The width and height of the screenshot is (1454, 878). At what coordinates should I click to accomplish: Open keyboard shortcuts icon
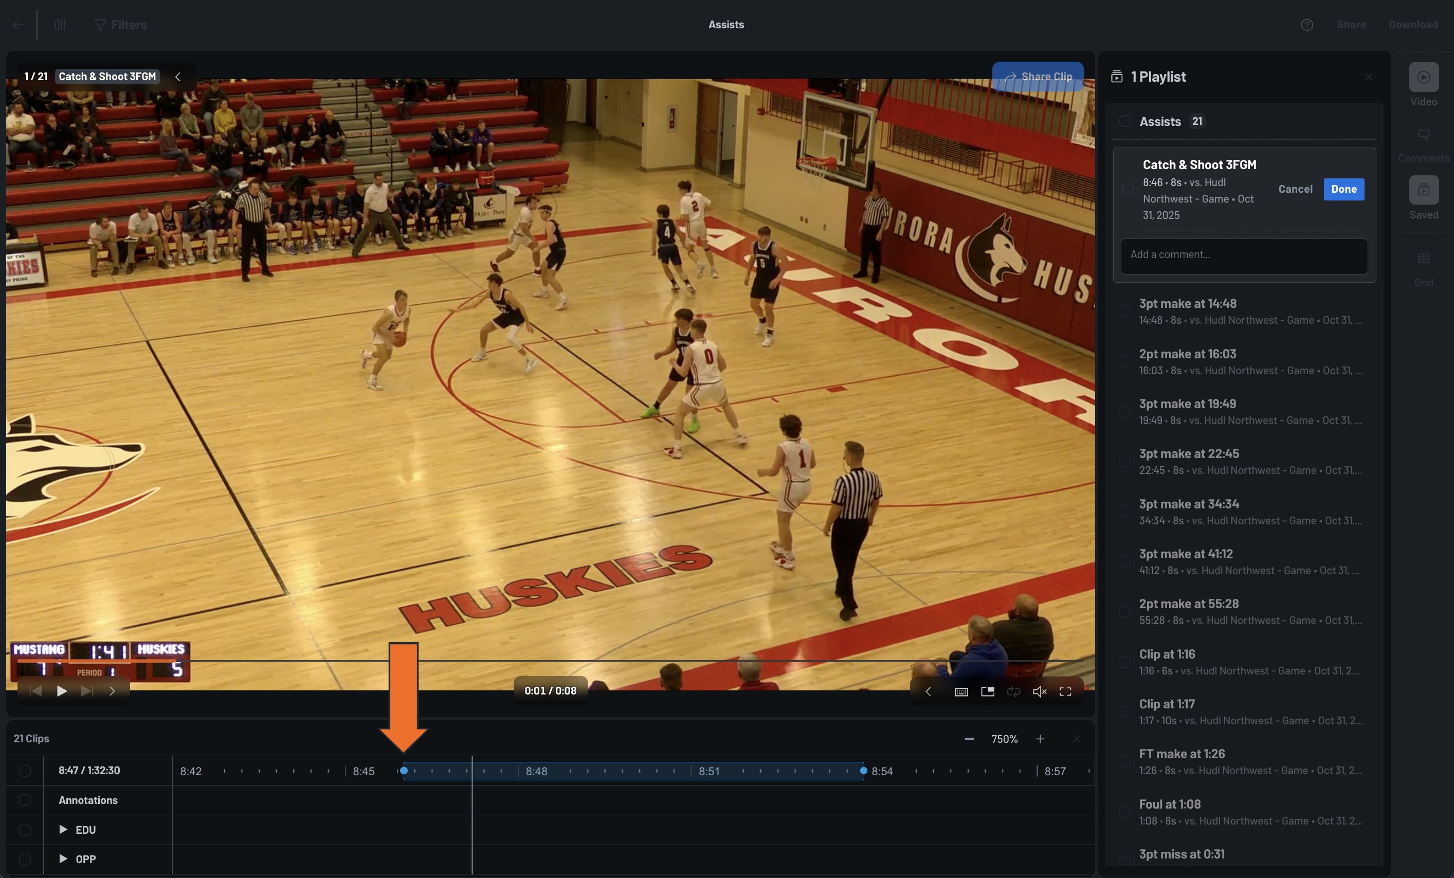[961, 691]
